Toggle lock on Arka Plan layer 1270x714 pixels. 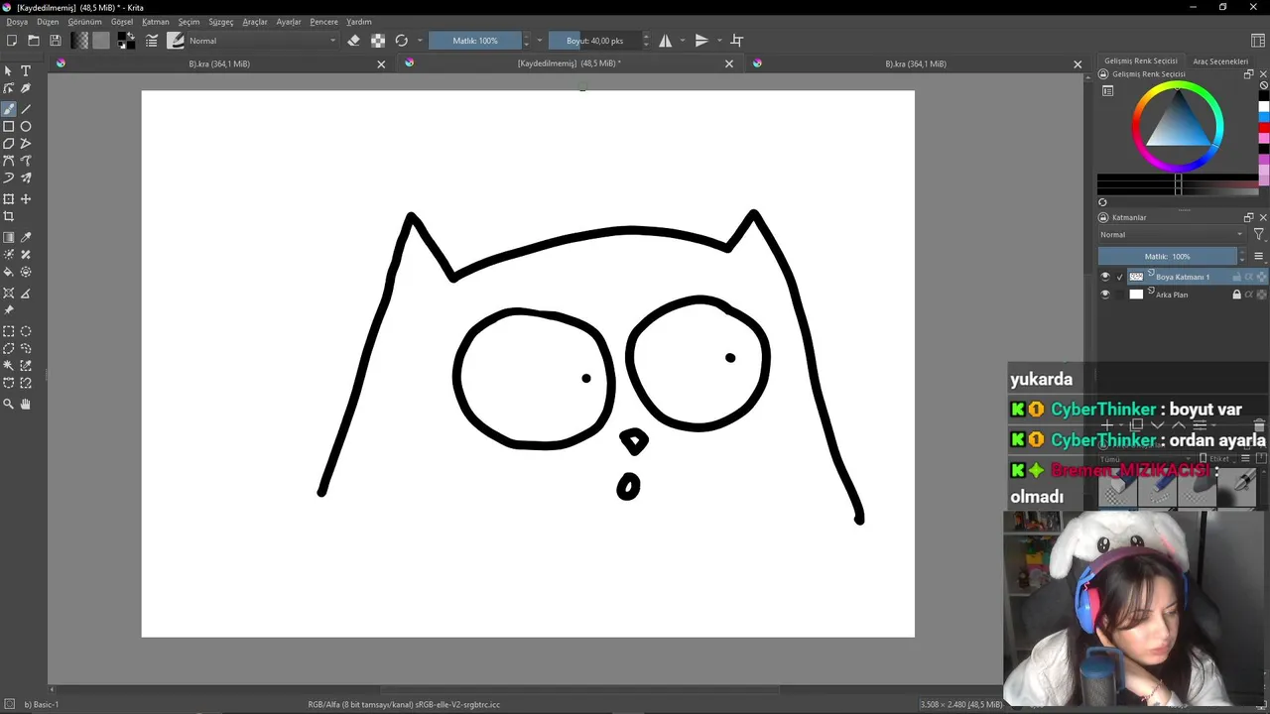[x=1236, y=295]
